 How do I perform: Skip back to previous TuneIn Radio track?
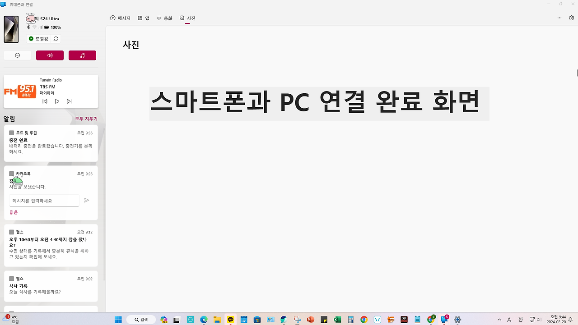44,101
